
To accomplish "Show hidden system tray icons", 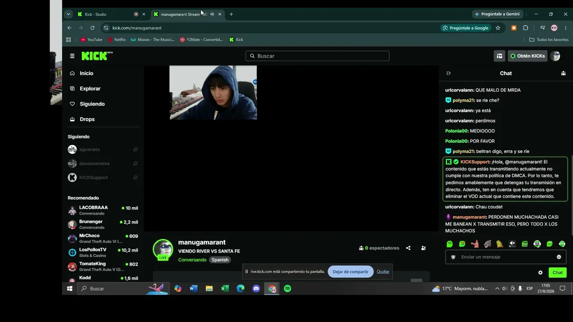I will pyautogui.click(x=497, y=288).
